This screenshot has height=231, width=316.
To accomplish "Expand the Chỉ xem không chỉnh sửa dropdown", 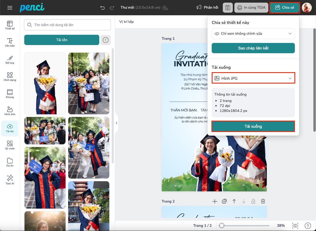I will (253, 34).
